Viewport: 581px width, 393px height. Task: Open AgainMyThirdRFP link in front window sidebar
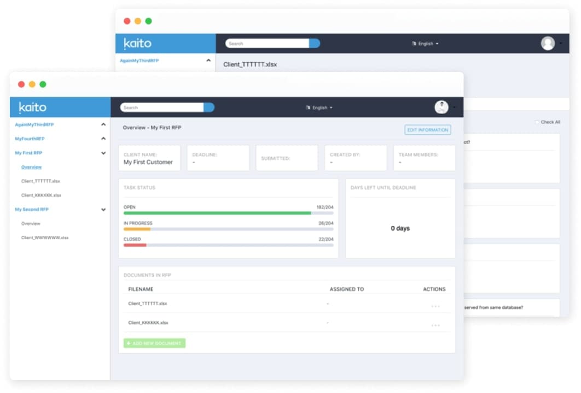click(34, 125)
